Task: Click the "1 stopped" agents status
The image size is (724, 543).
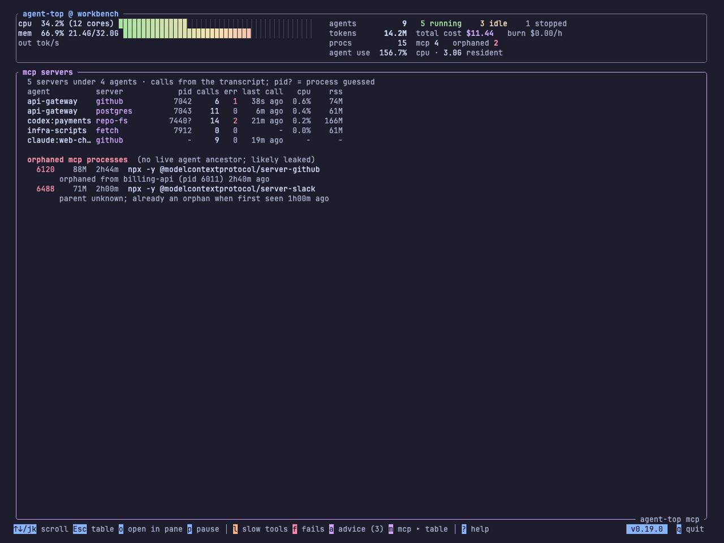Action: click(546, 24)
